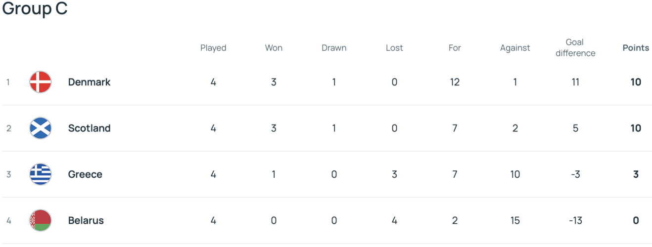Image resolution: width=652 pixels, height=247 pixels.
Task: Click the Group C heading
Action: coord(35,9)
